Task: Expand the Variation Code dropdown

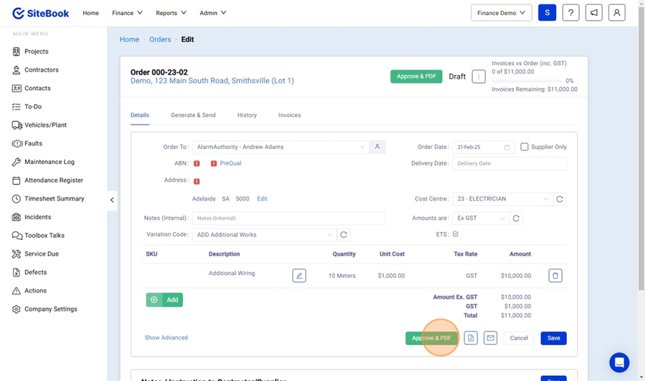Action: coord(264,235)
